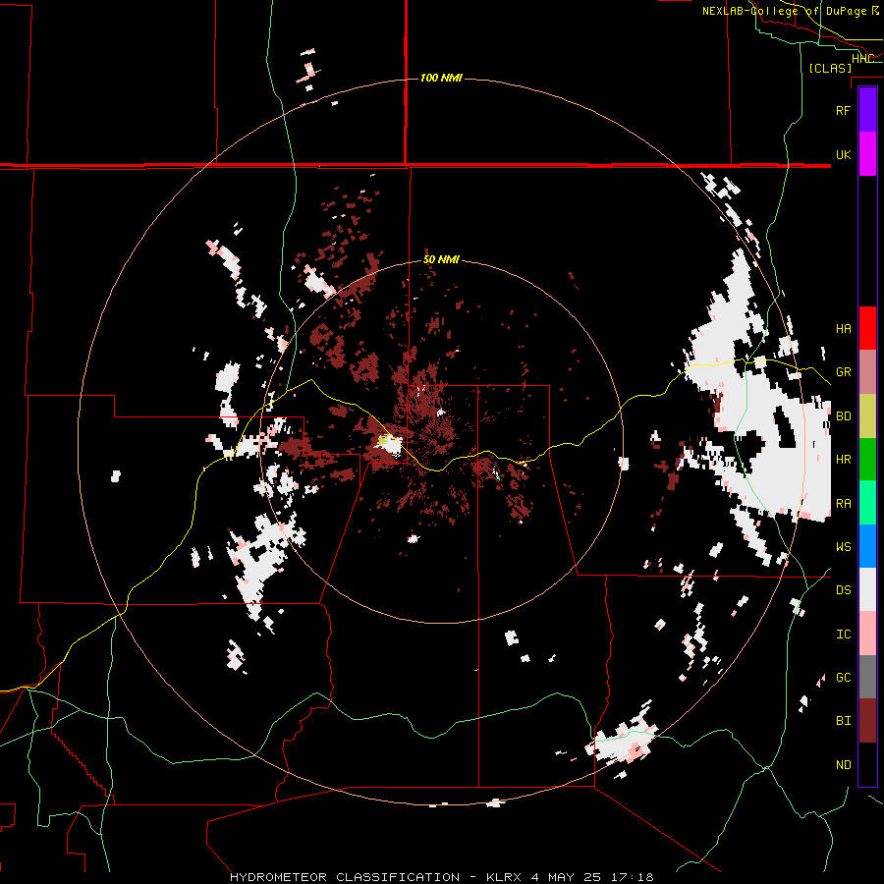Select the yellow BD big drops swatch
The image size is (884, 884).
coord(867,416)
